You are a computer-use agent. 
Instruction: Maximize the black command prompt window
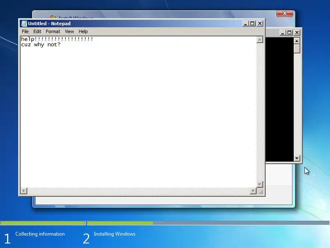coord(290,33)
